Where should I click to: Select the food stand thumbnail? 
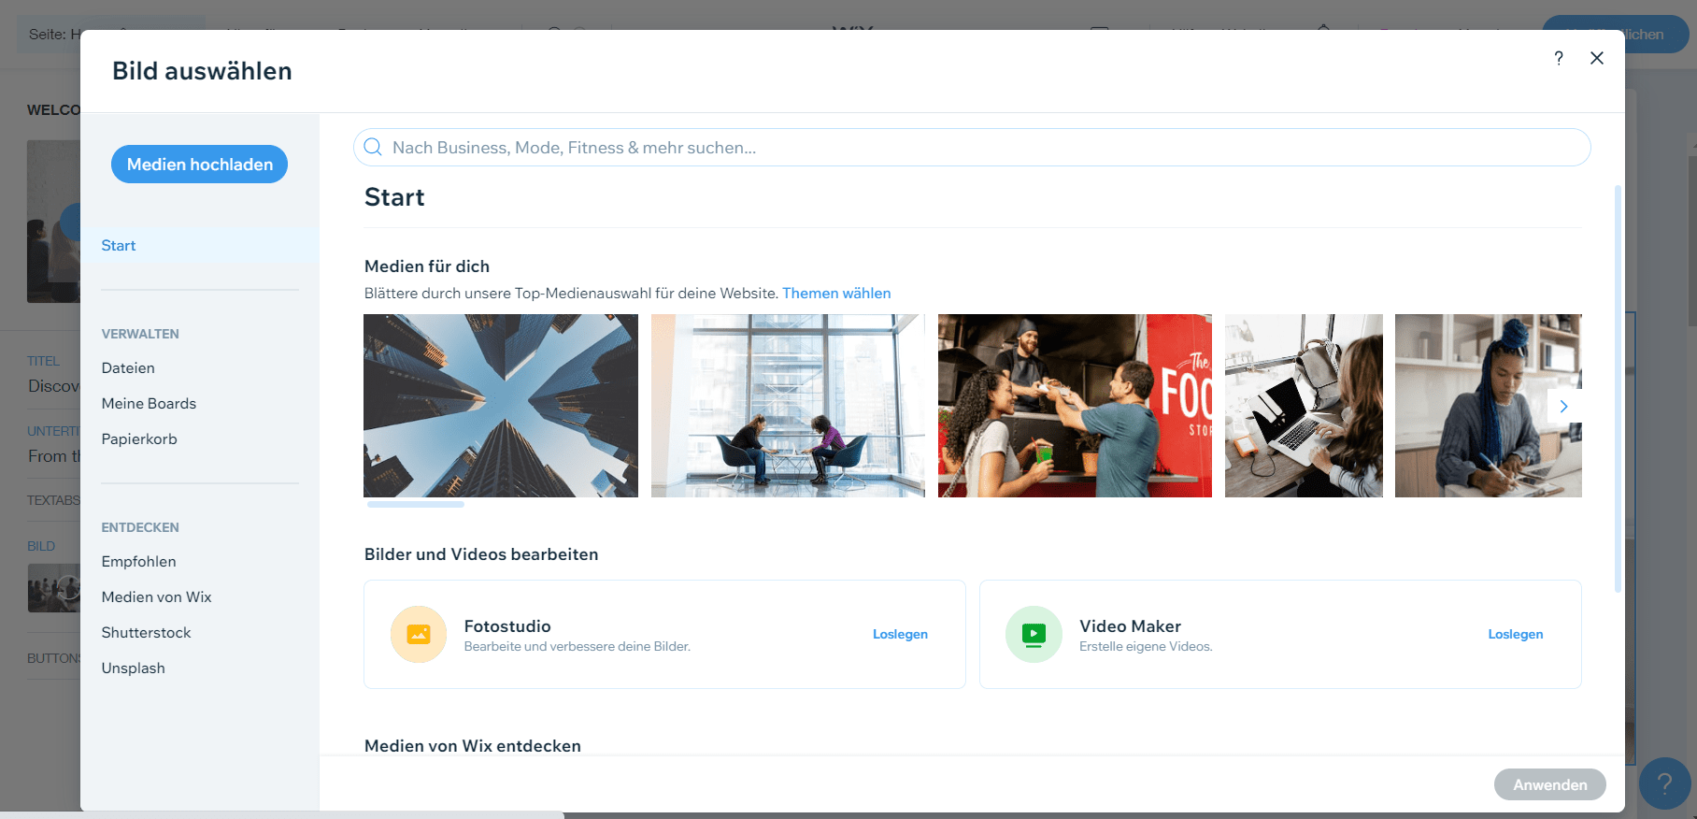click(1075, 406)
